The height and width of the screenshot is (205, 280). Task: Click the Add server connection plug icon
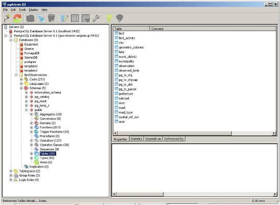click(x=7, y=18)
